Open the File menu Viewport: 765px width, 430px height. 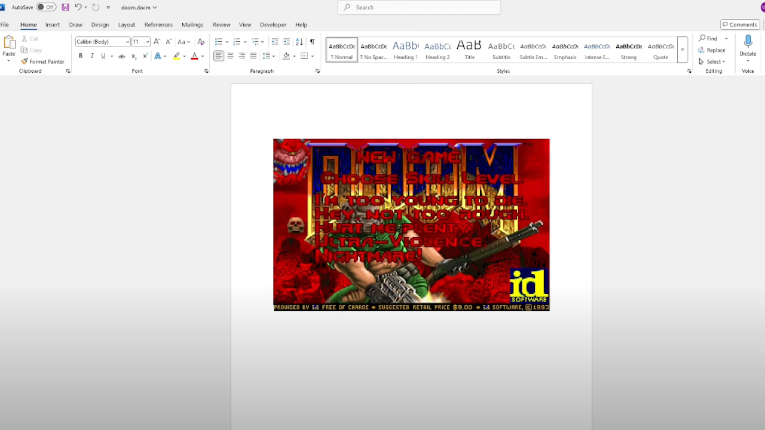[x=4, y=24]
